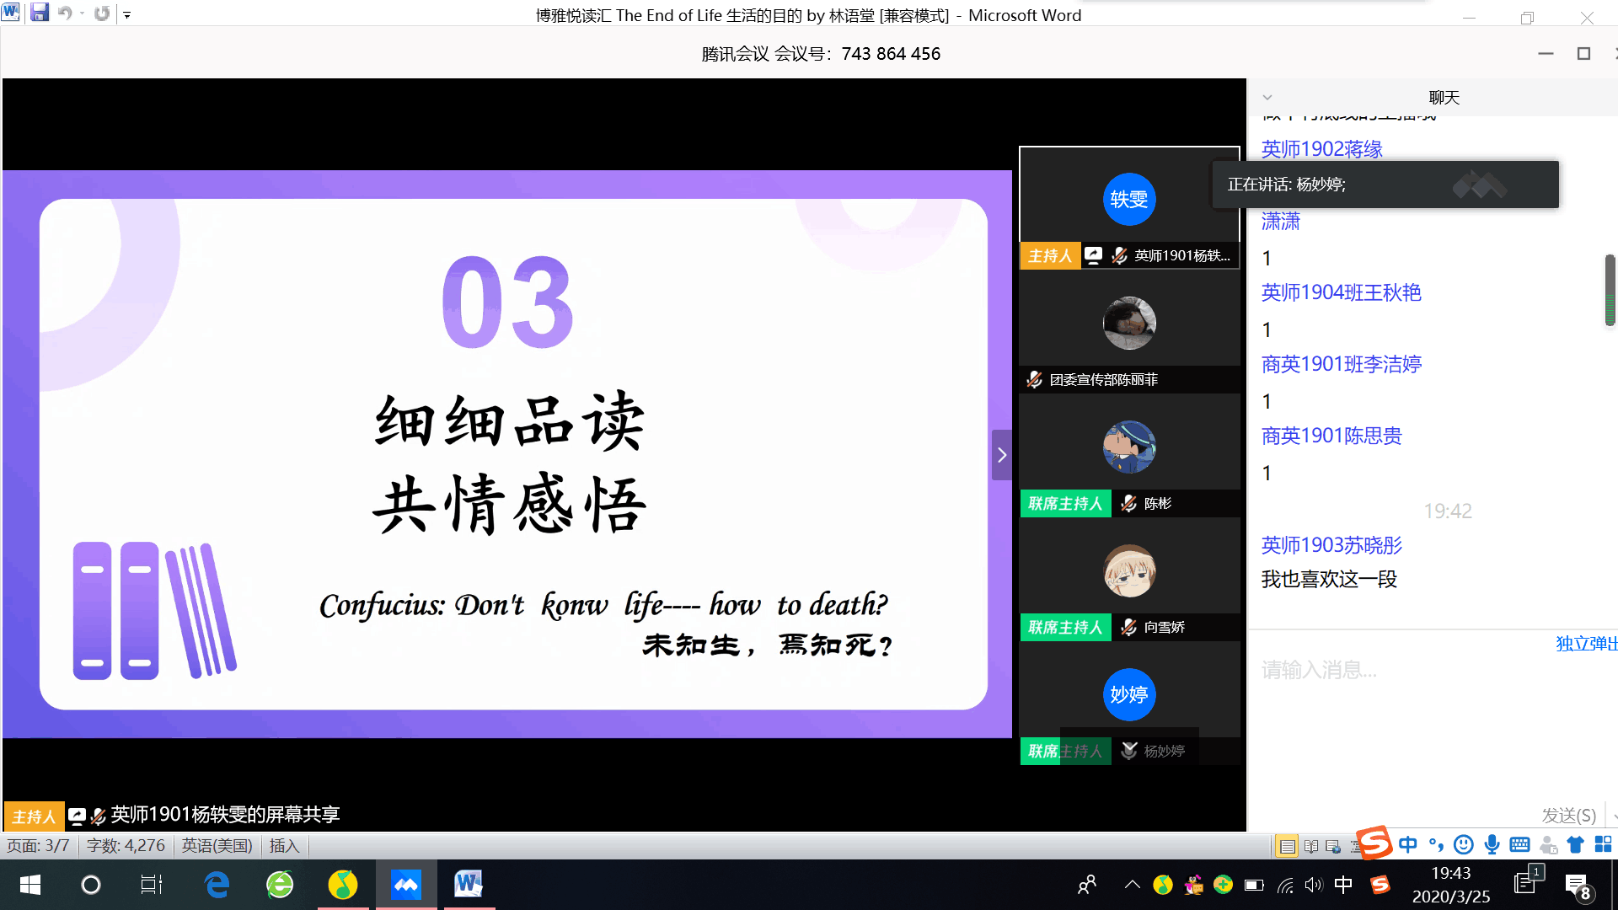This screenshot has height=910, width=1618.
Task: Open Sogou soft keyboard icon
Action: 1519,844
